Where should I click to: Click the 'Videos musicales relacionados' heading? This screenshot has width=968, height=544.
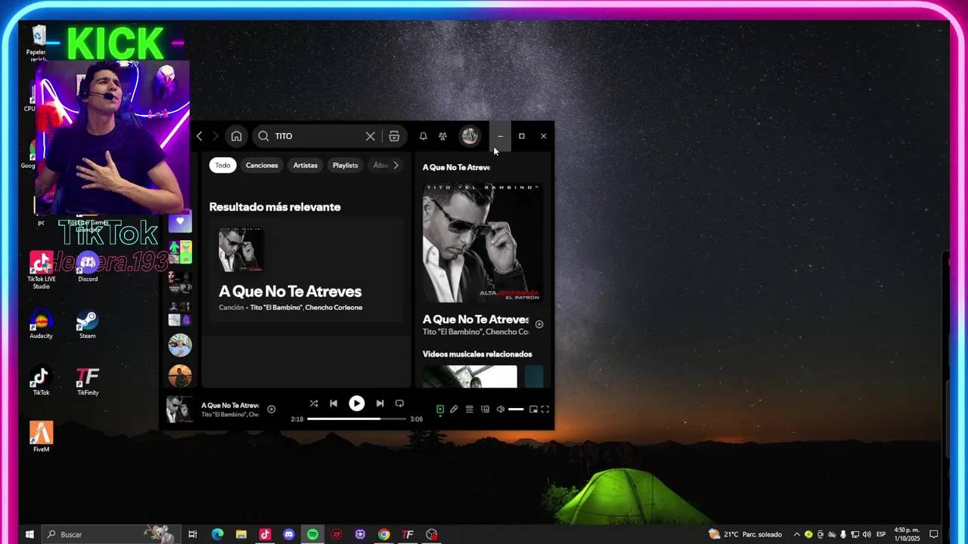477,354
